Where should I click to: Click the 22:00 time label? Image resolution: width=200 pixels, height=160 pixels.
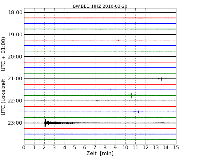tap(15, 101)
